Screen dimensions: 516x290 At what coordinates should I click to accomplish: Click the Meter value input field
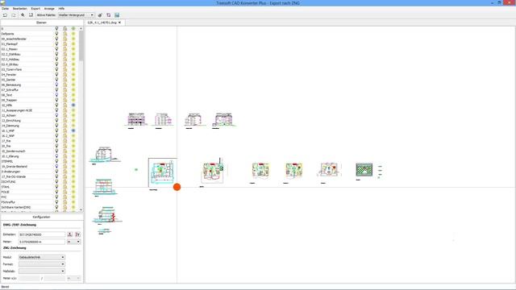tap(42, 242)
